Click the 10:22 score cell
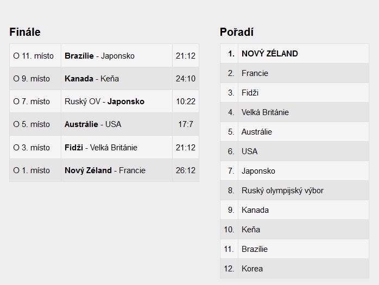 tap(186, 102)
